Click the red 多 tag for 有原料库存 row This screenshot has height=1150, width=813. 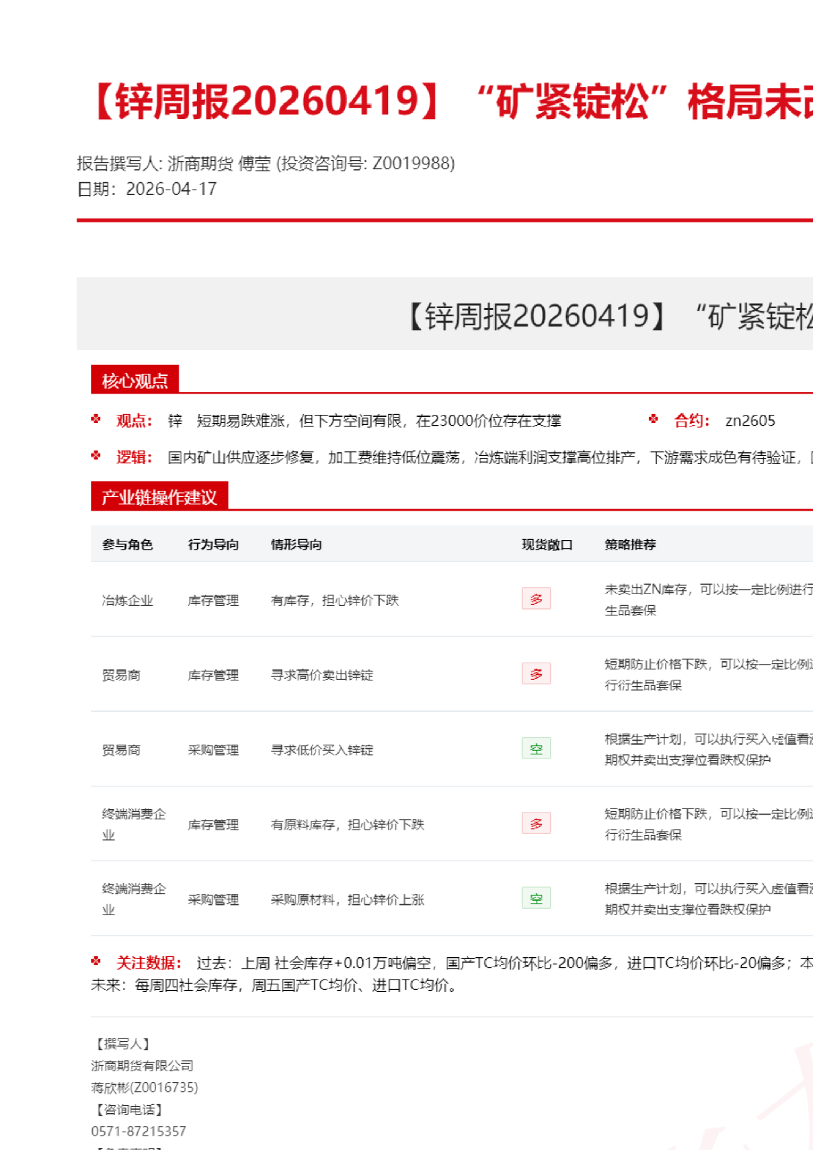pos(536,823)
